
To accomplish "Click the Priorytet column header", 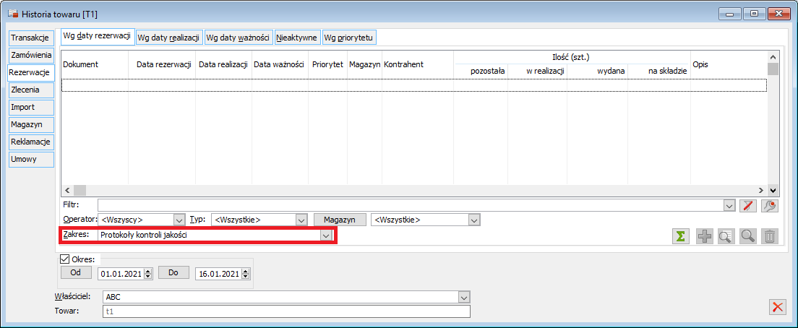I will pyautogui.click(x=327, y=64).
